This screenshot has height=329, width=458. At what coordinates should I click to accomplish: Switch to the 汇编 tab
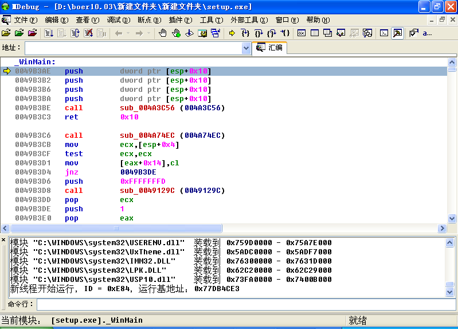point(270,48)
